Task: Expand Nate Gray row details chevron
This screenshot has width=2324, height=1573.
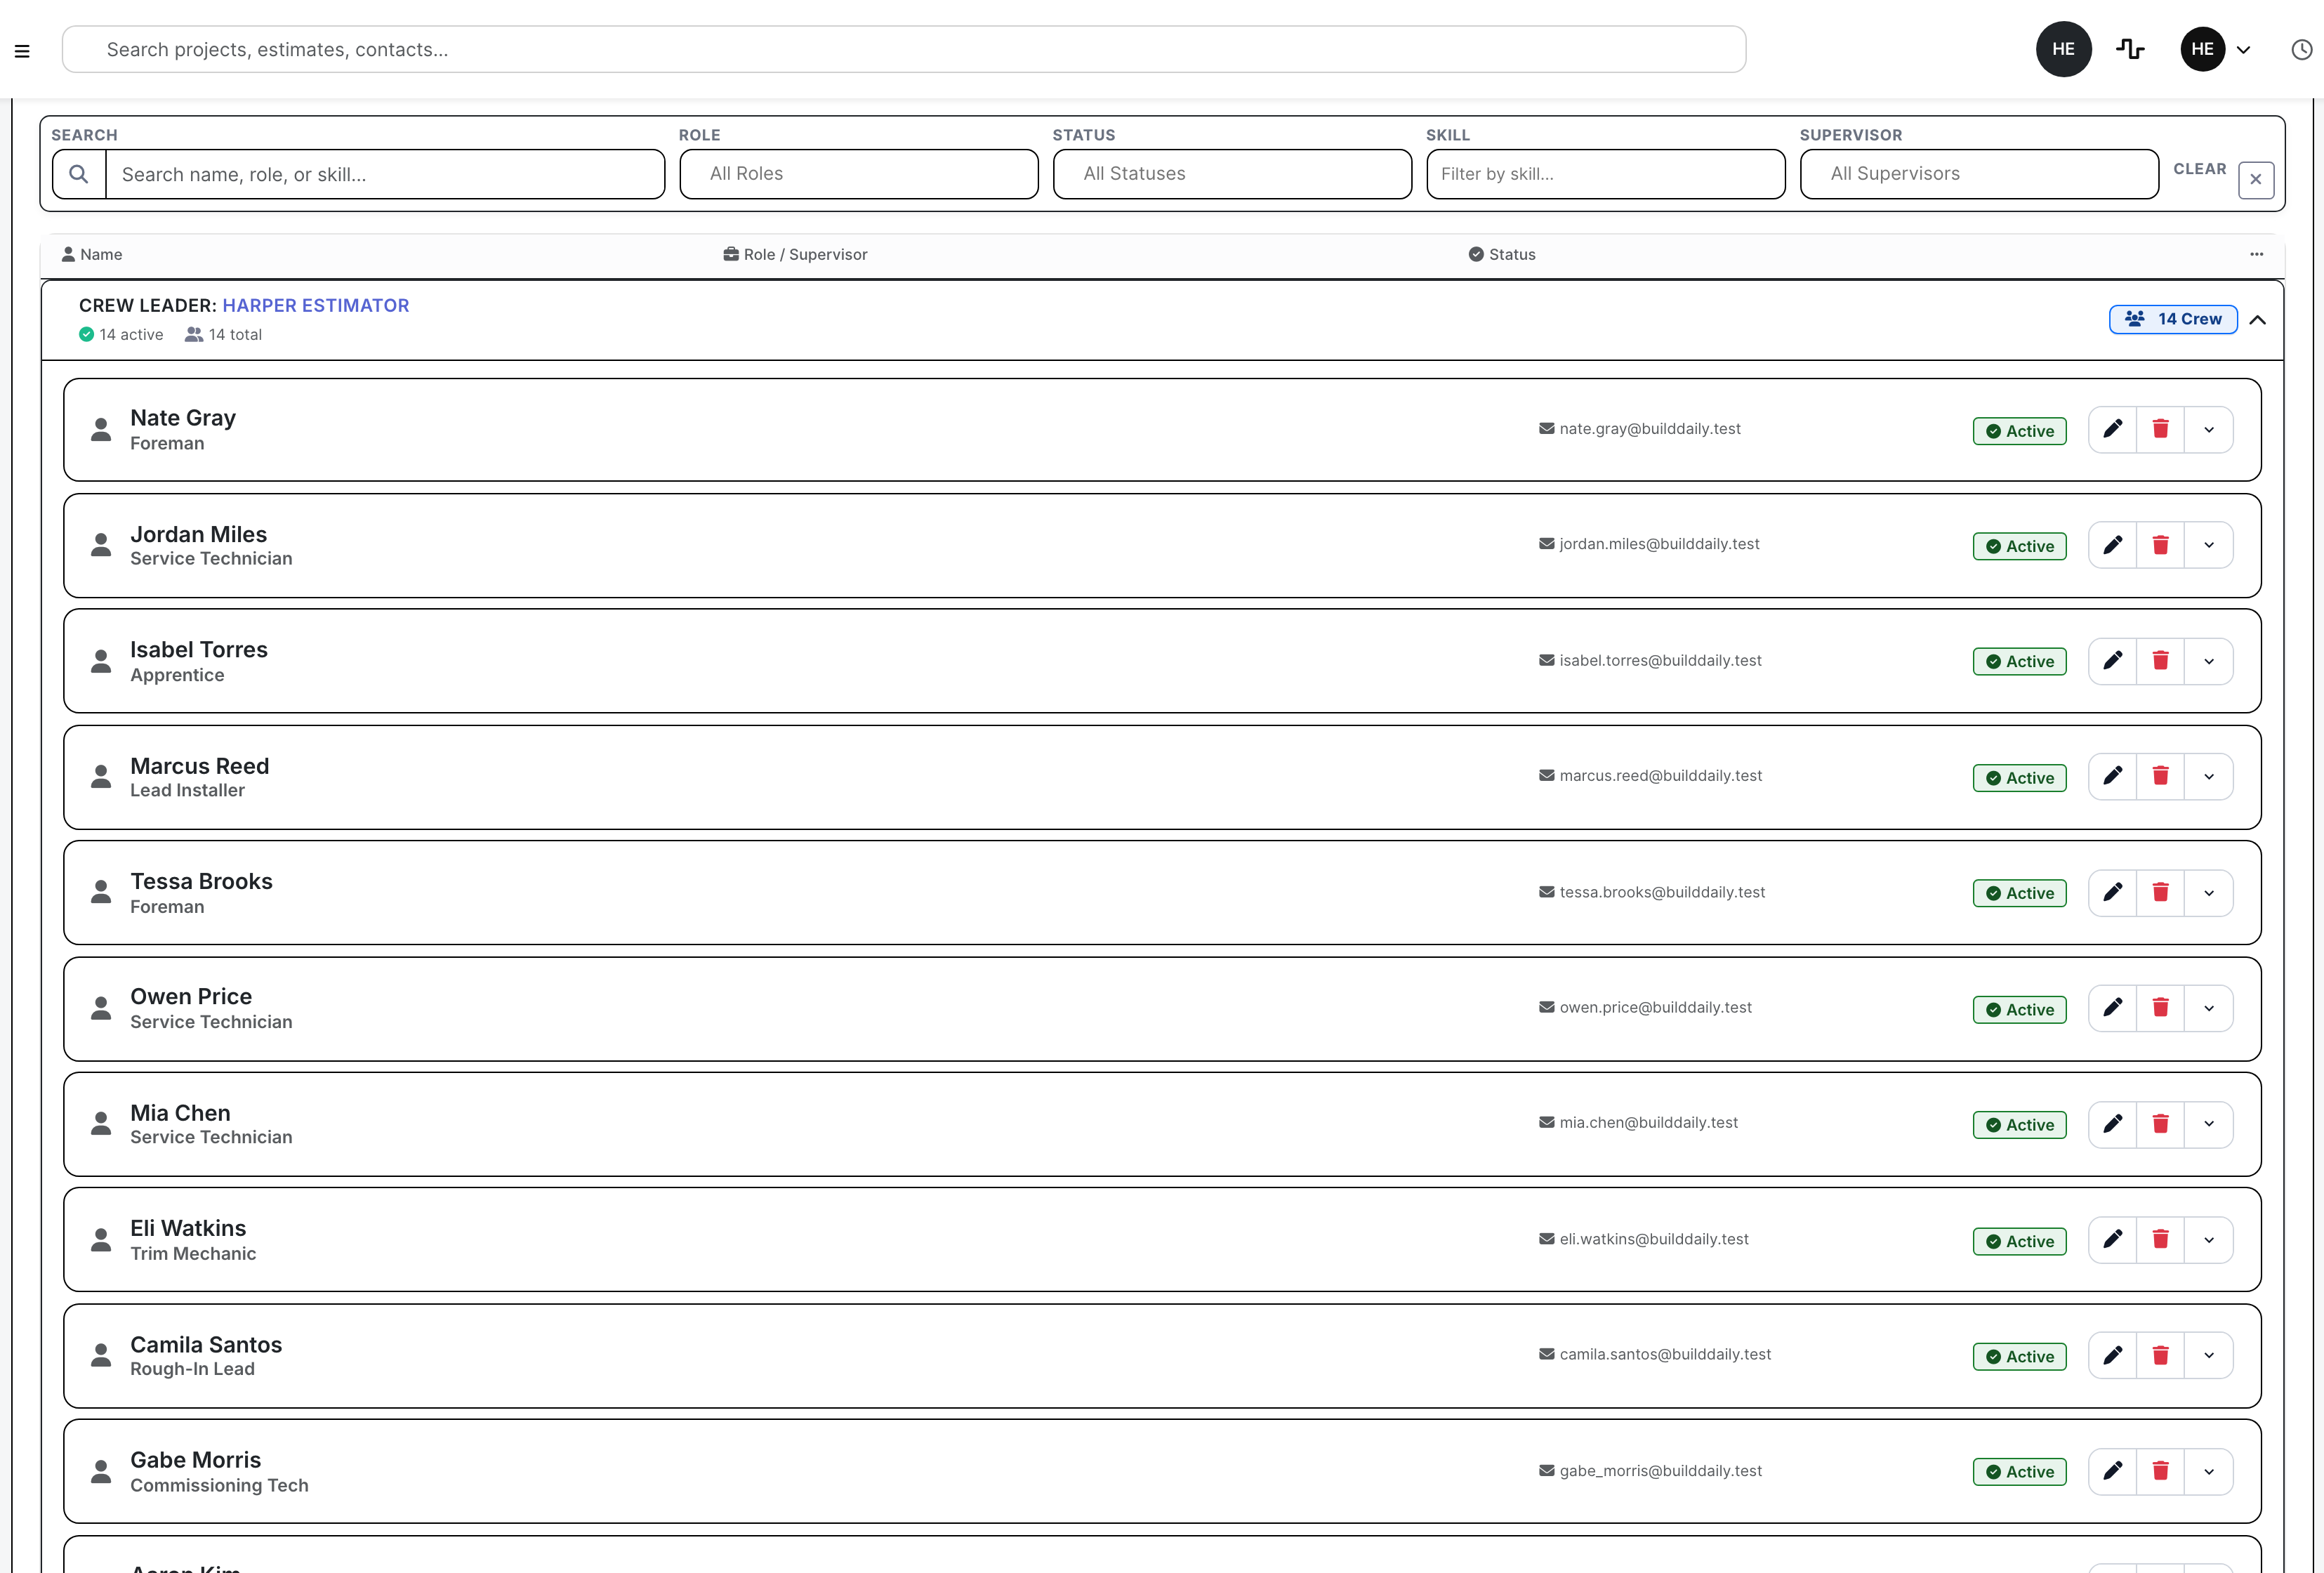Action: click(2209, 430)
